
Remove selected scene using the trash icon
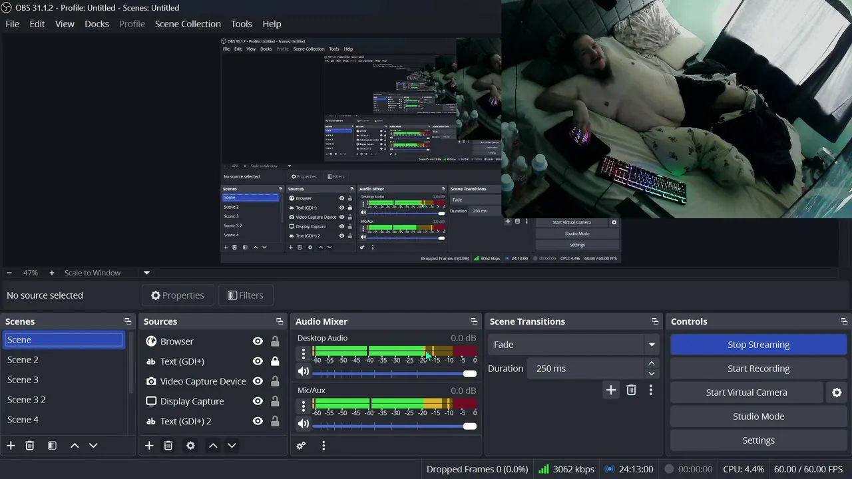(x=30, y=446)
